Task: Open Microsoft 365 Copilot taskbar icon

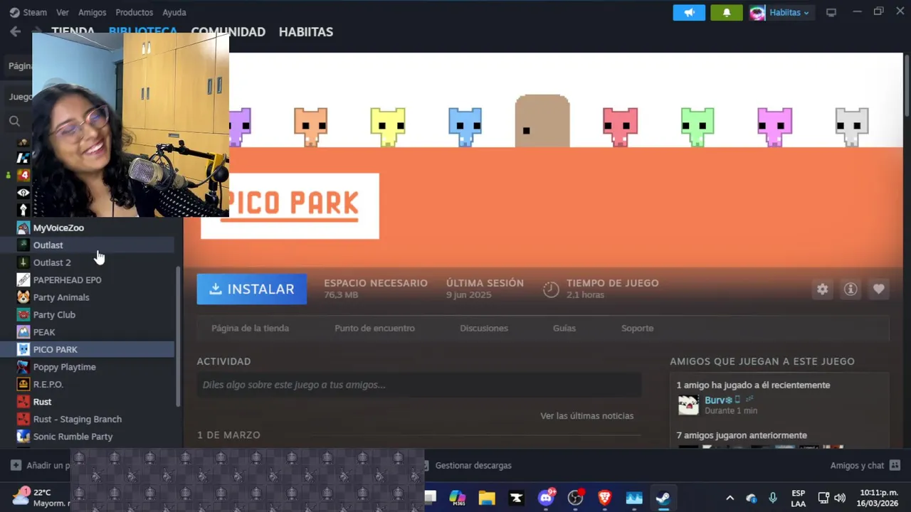Action: pos(458,498)
